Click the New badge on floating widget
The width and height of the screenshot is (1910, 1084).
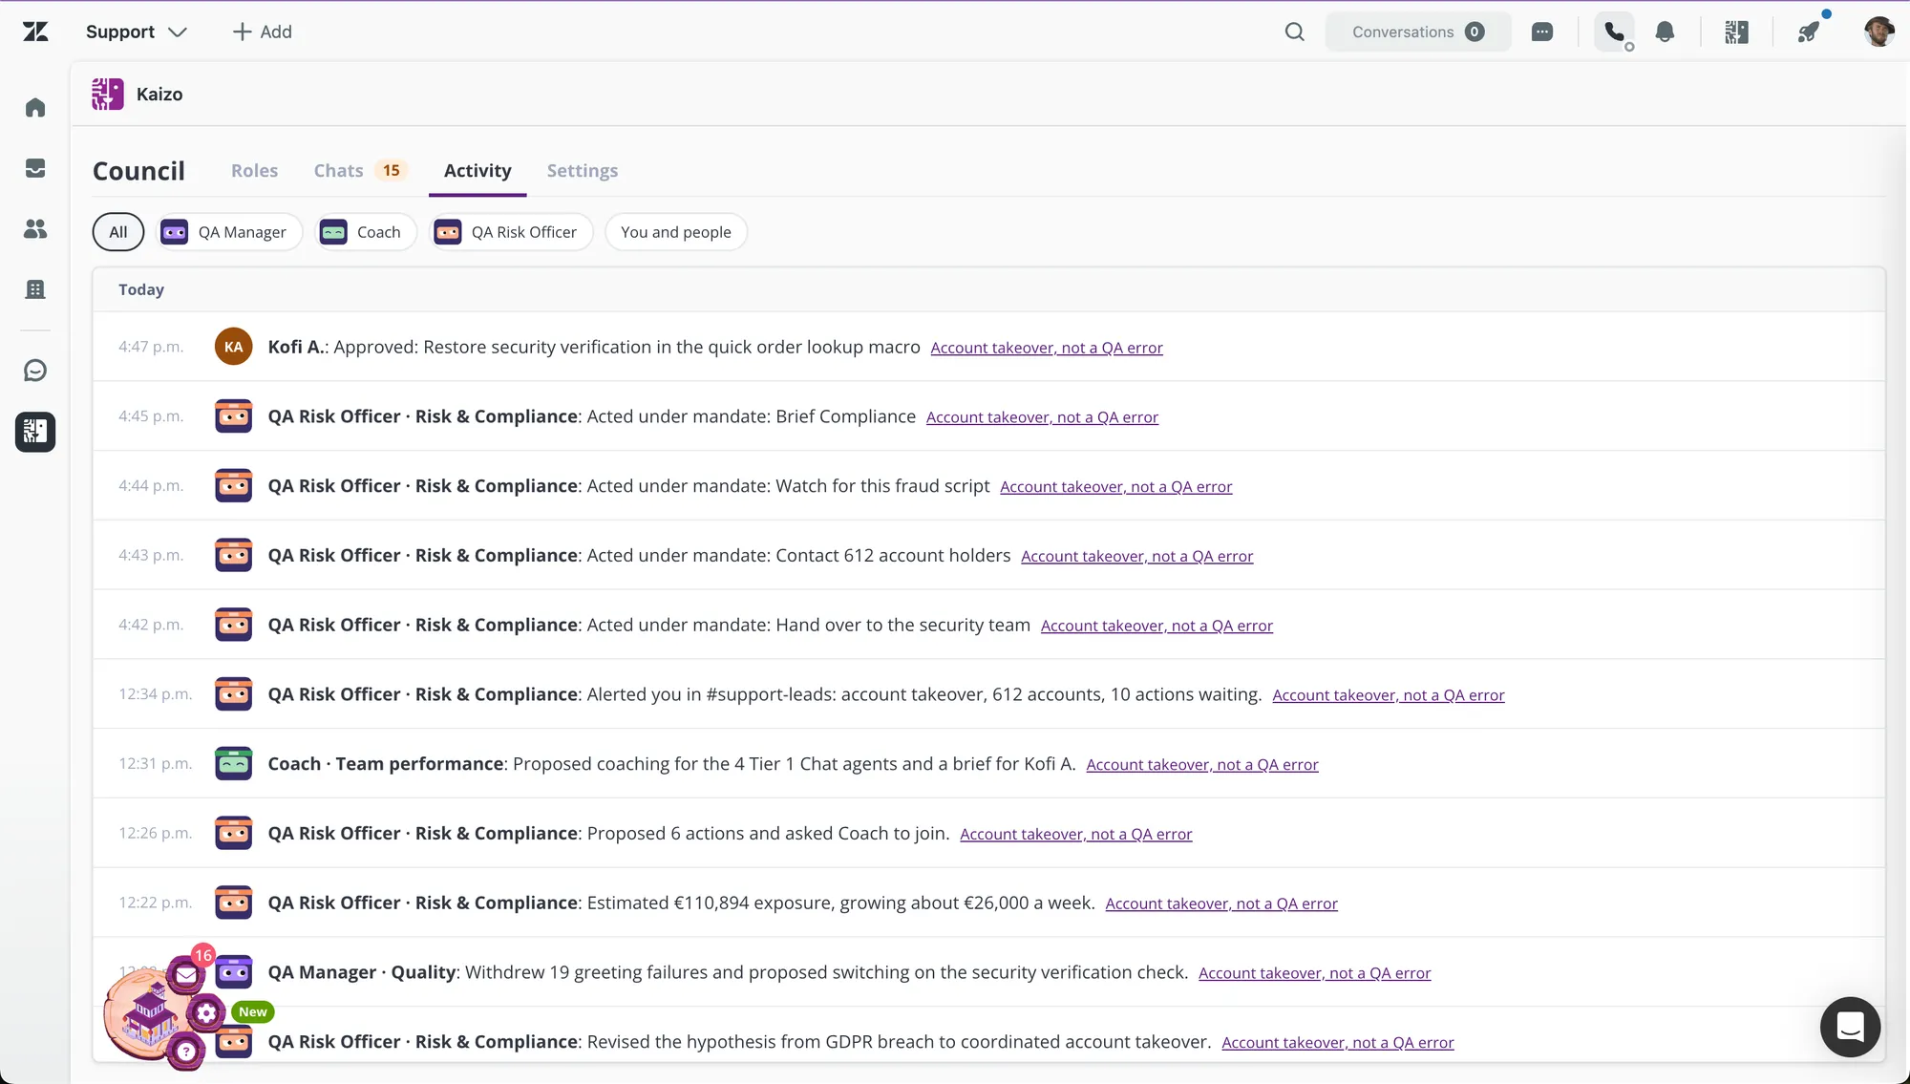253,1012
